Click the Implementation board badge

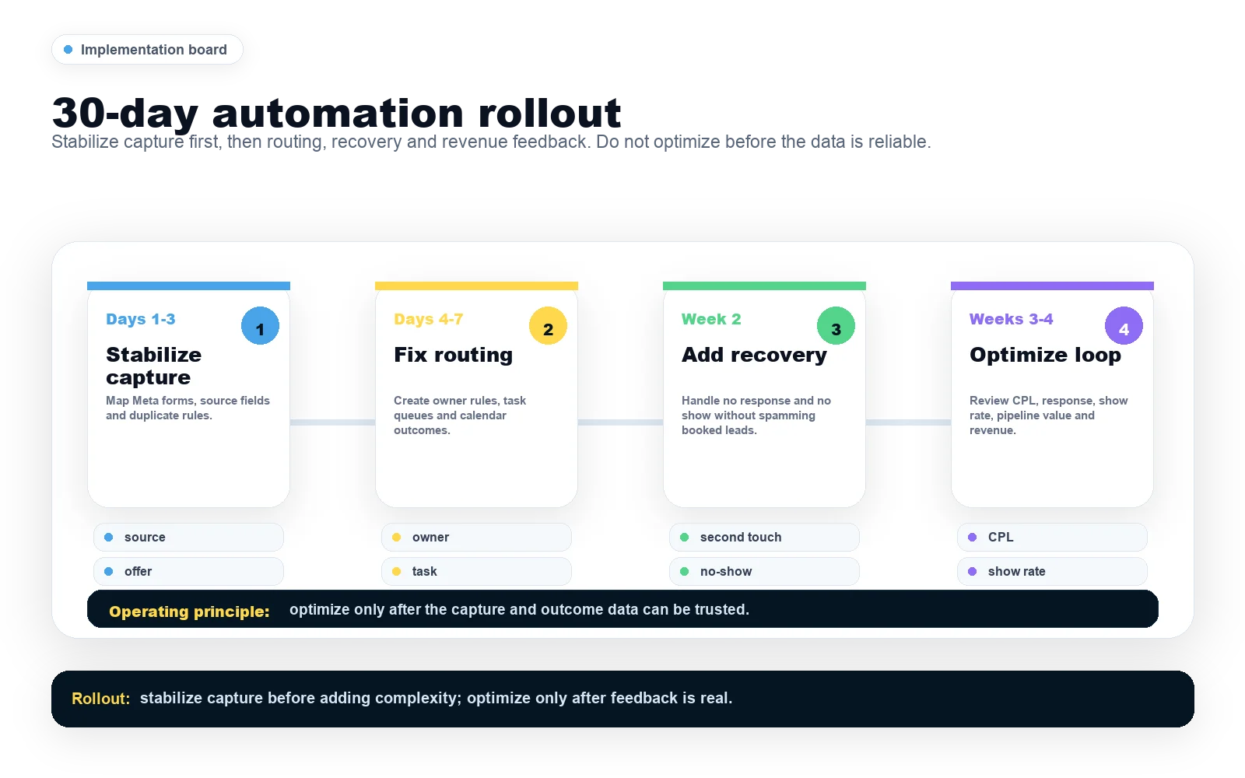pos(147,50)
